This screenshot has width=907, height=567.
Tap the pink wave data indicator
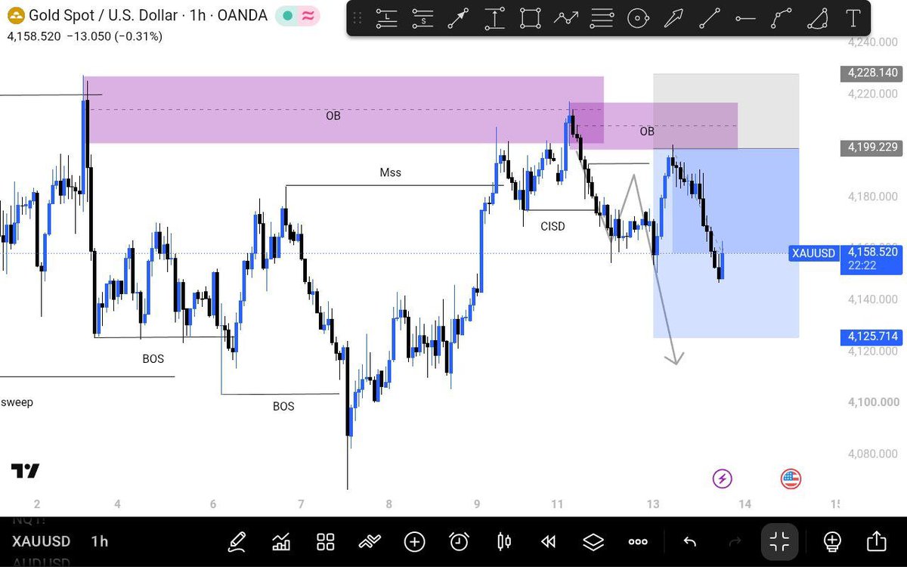[x=308, y=15]
